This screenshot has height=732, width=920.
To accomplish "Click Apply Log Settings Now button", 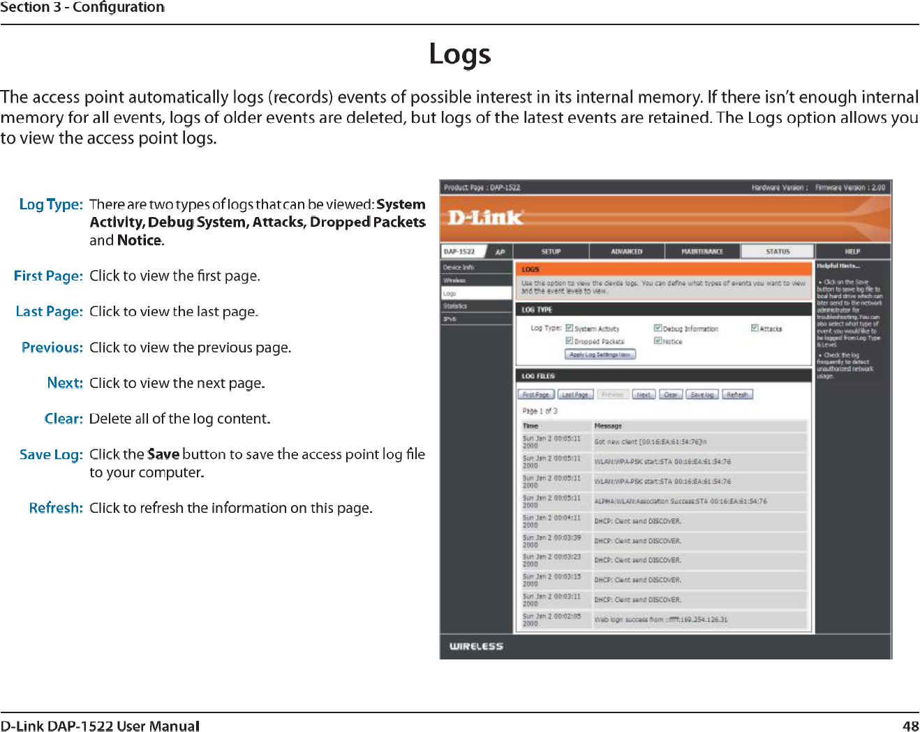I will pos(600,354).
